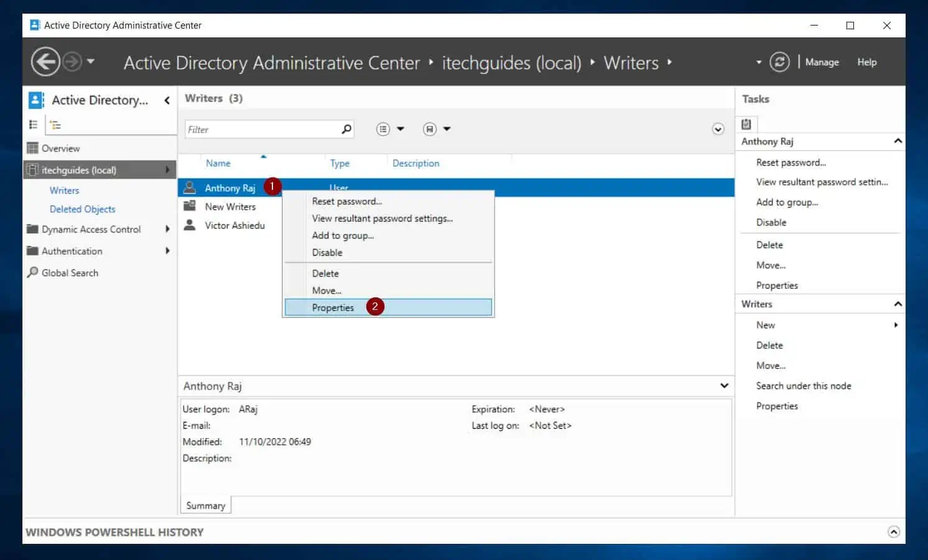Expand Windows PowerShell History panel
The width and height of the screenshot is (928, 560).
click(894, 532)
